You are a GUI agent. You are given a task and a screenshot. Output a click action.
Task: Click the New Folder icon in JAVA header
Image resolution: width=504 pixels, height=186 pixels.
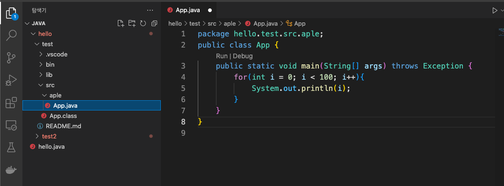coord(132,23)
